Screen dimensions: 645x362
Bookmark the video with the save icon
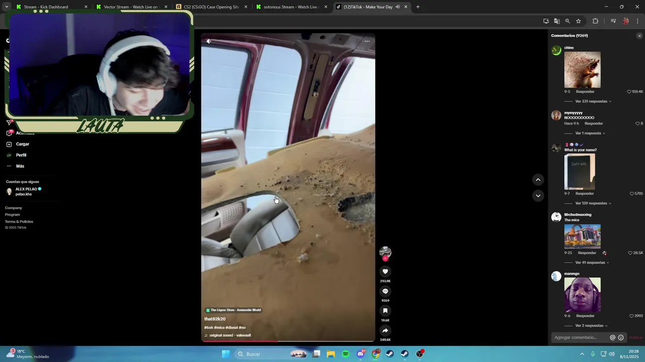coord(385,311)
